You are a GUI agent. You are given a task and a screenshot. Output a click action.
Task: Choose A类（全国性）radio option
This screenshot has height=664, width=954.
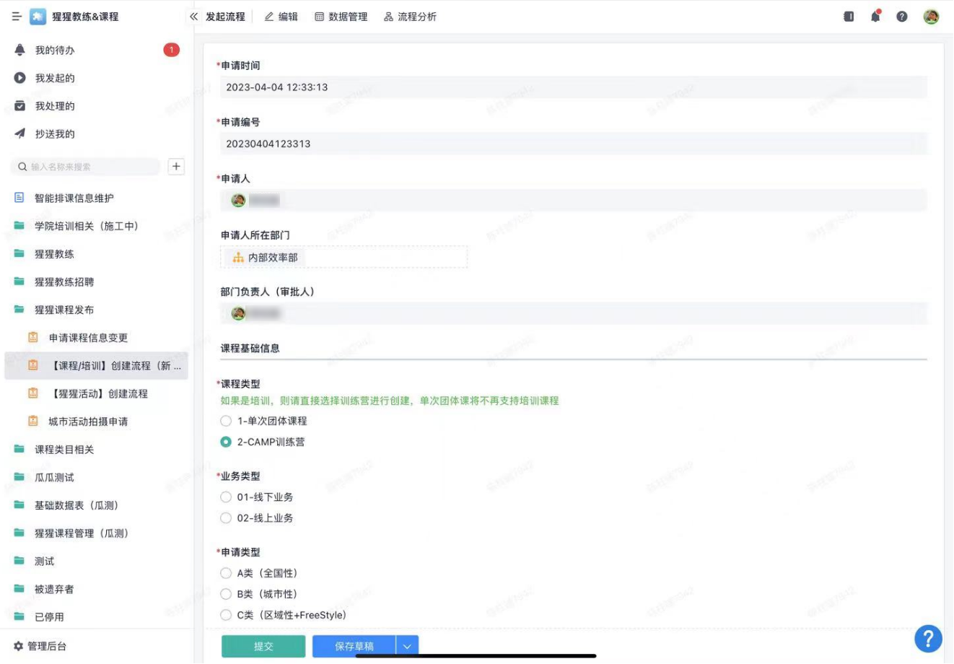[x=226, y=573]
